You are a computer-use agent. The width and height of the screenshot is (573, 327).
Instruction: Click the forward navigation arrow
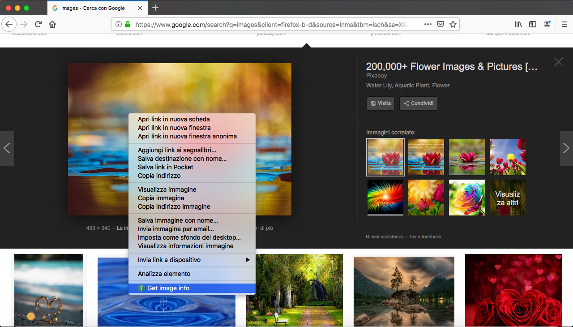coord(24,24)
